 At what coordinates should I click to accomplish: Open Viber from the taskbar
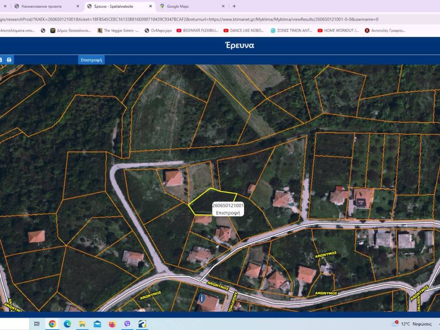[127, 324]
